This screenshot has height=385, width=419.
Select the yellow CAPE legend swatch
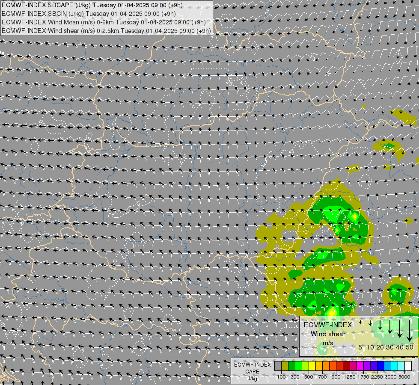tap(312, 366)
